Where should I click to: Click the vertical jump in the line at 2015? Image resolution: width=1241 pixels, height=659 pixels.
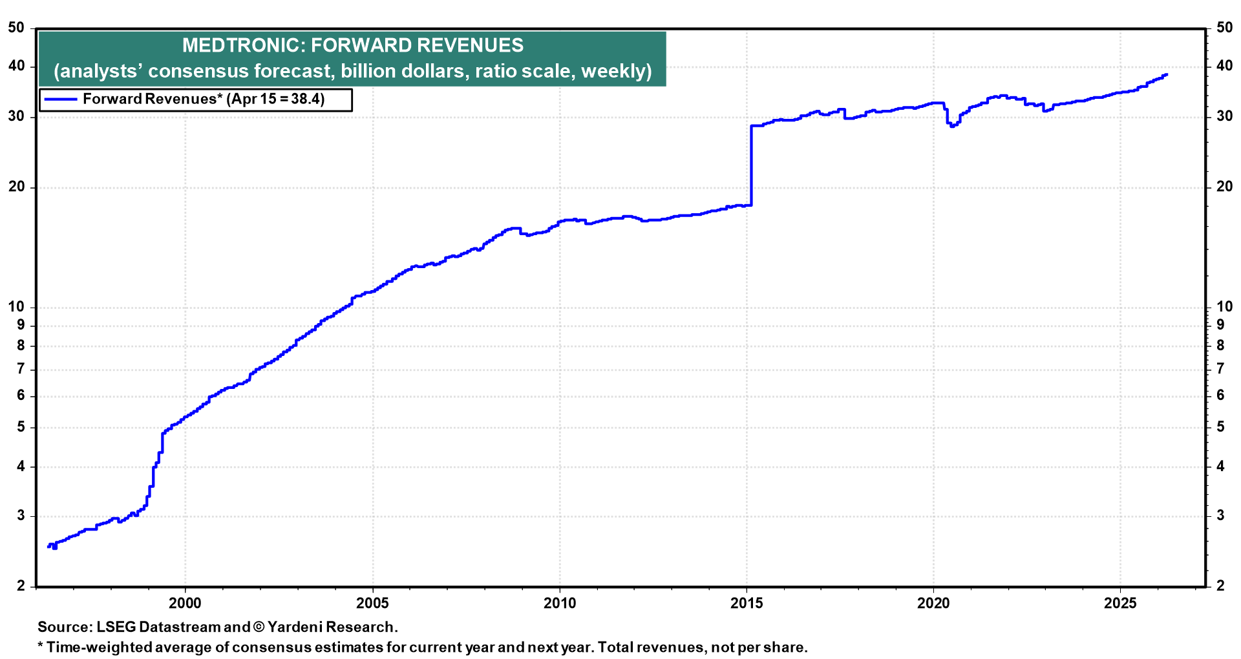[751, 165]
